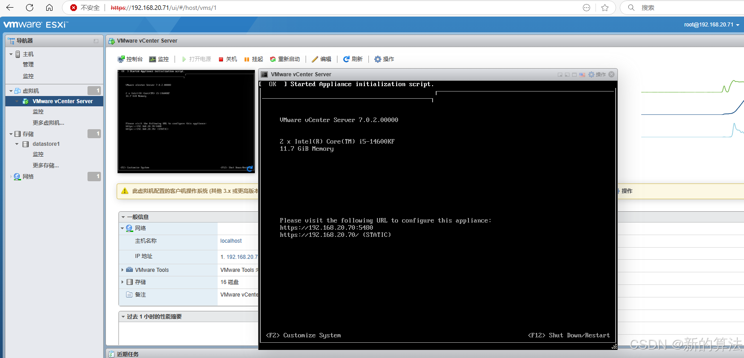Open 监控 under VMware vCenter Server
Screen dimensions: 744x358
click(38, 112)
